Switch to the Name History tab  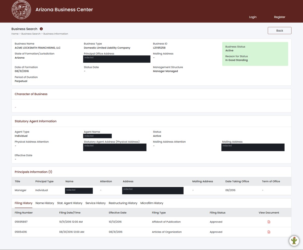click(45, 203)
